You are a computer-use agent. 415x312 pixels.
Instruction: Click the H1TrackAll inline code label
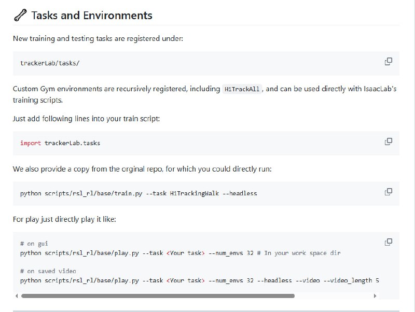tap(242, 89)
